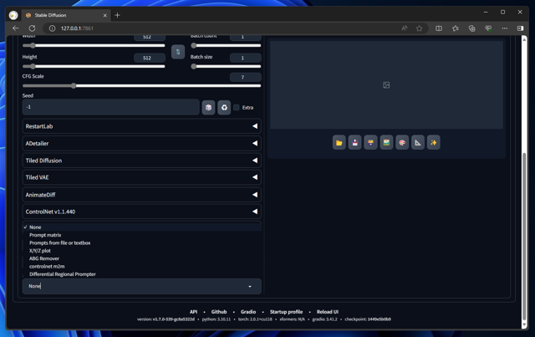Open browser Collections icon
Viewport: 535px width, 337px height.
pyautogui.click(x=471, y=28)
